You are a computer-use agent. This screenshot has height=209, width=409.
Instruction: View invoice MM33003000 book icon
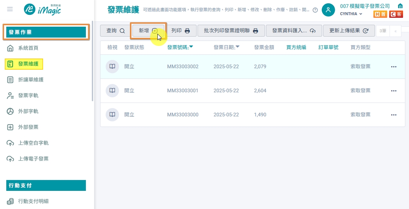(112, 115)
